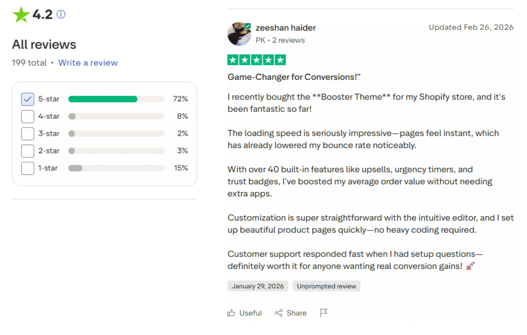The height and width of the screenshot is (335, 527).
Task: Click the rocket emoji at the review's end
Action: (469, 266)
